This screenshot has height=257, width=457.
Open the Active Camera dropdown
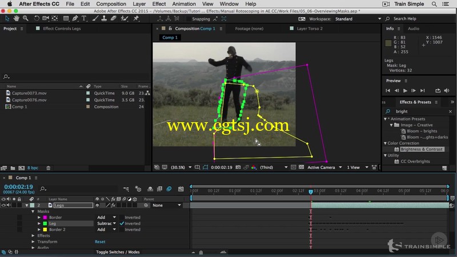pyautogui.click(x=324, y=167)
